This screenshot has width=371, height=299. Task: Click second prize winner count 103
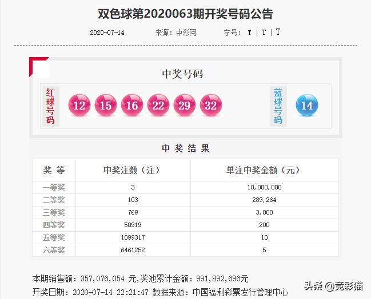coord(133,200)
